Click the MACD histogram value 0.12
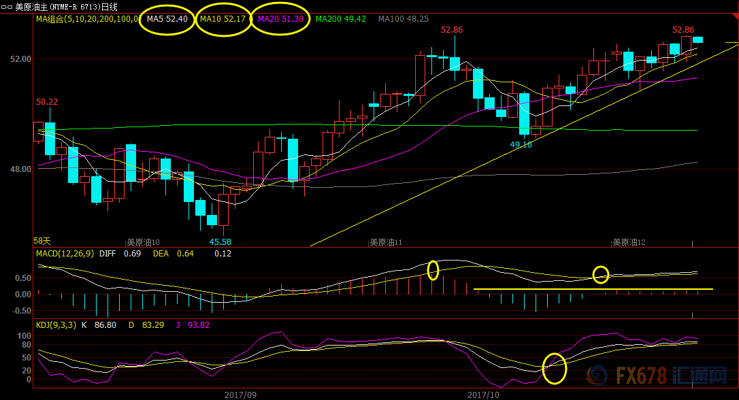 pos(223,254)
